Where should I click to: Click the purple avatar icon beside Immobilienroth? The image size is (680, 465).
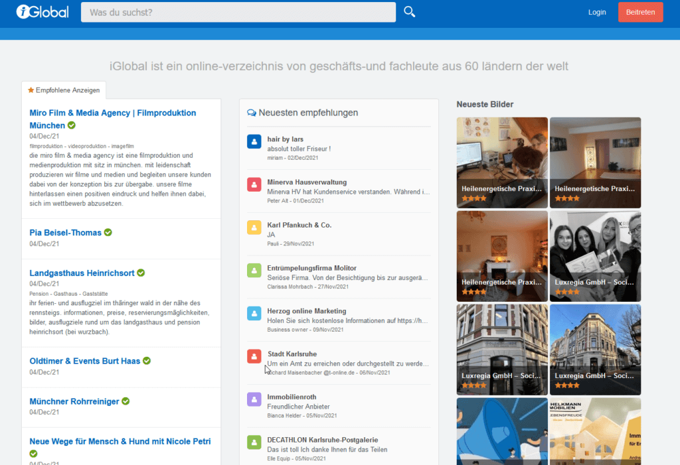click(x=254, y=399)
